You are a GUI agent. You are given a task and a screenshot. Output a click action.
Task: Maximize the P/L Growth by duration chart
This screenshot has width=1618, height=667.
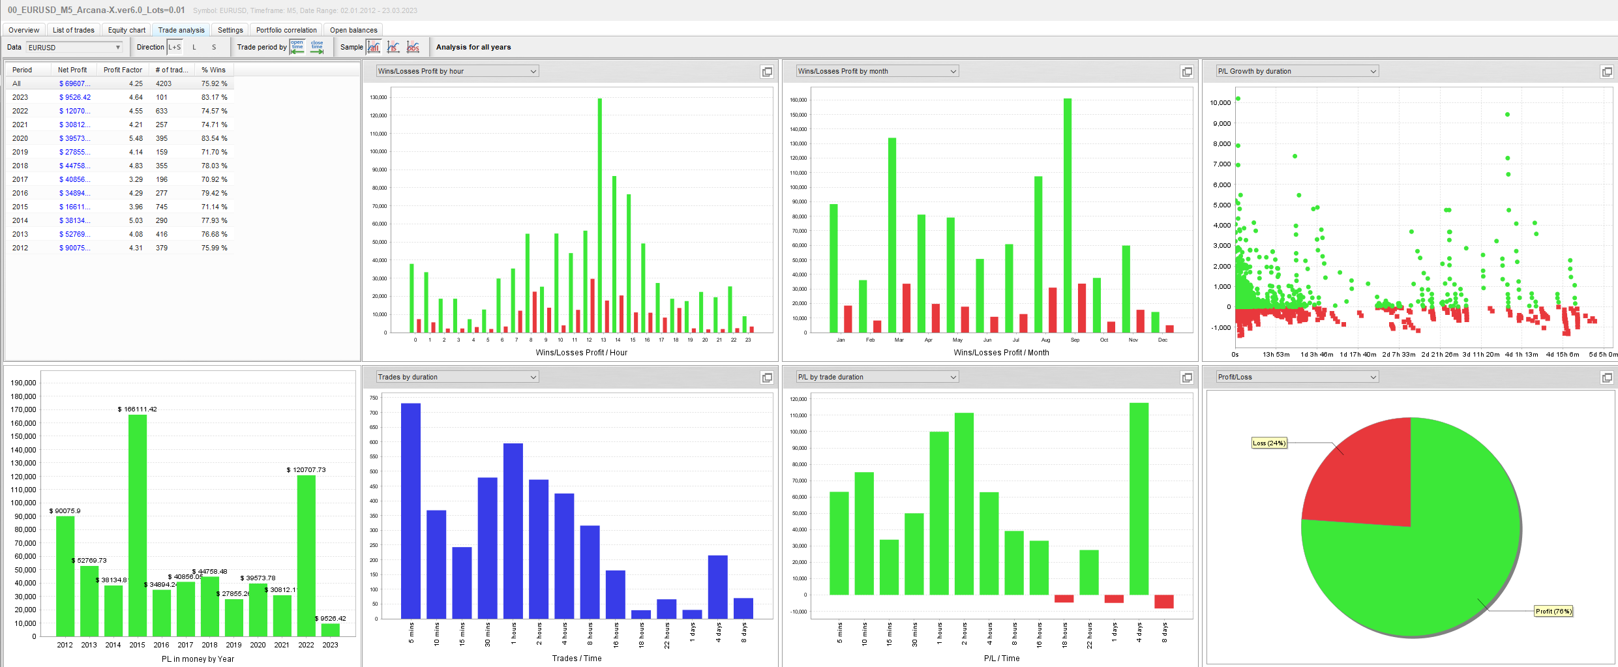coord(1607,72)
